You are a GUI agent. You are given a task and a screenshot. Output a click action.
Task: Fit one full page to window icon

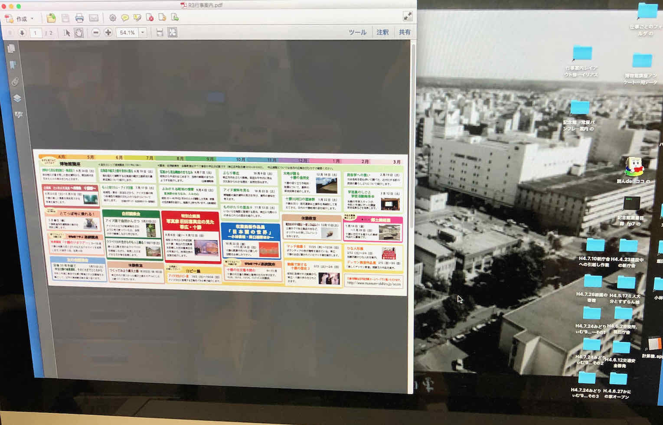click(173, 33)
